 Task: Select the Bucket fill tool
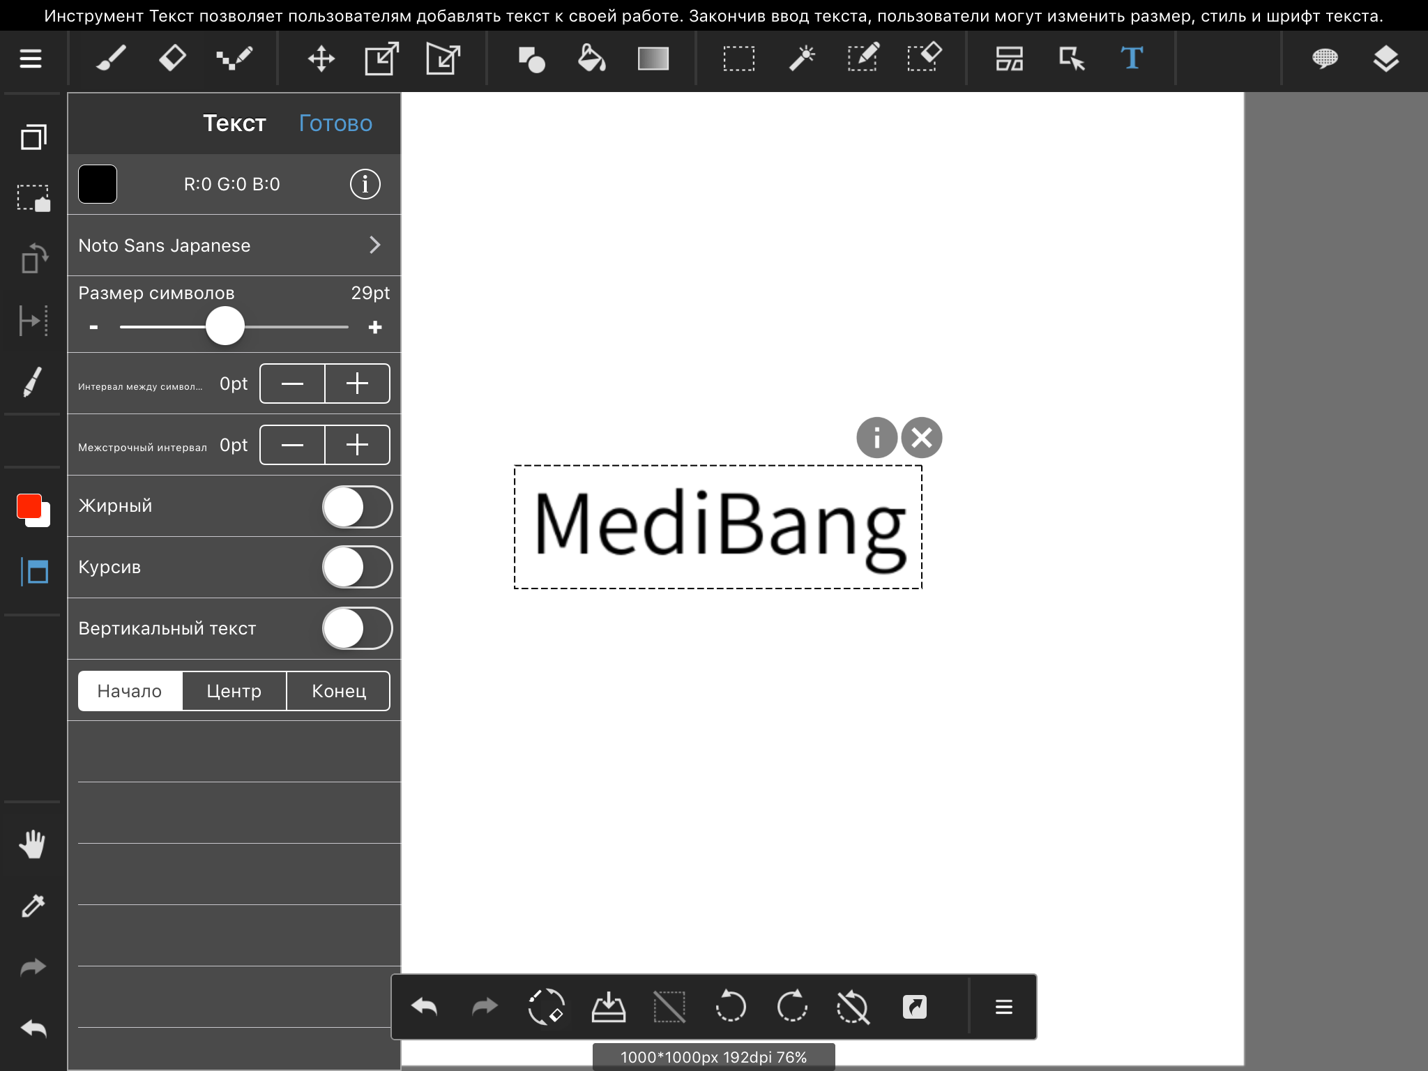pos(591,59)
